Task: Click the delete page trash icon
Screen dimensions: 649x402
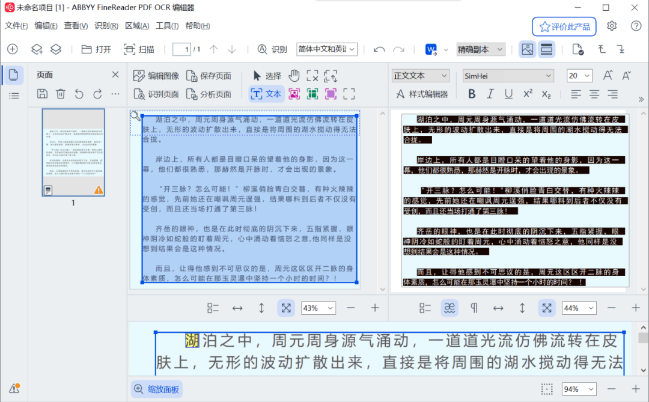Action: click(x=61, y=94)
